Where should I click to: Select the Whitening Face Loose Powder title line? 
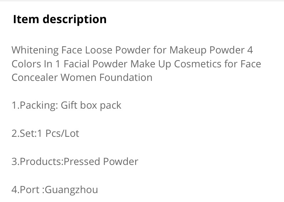(132, 50)
